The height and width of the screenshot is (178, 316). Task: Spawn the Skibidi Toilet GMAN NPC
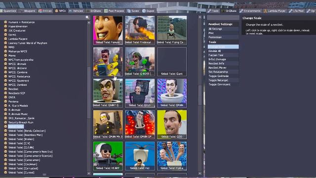coord(172,93)
